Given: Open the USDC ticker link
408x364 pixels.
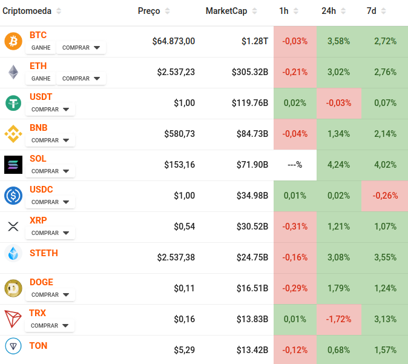Looking at the screenshot, I should (x=41, y=190).
